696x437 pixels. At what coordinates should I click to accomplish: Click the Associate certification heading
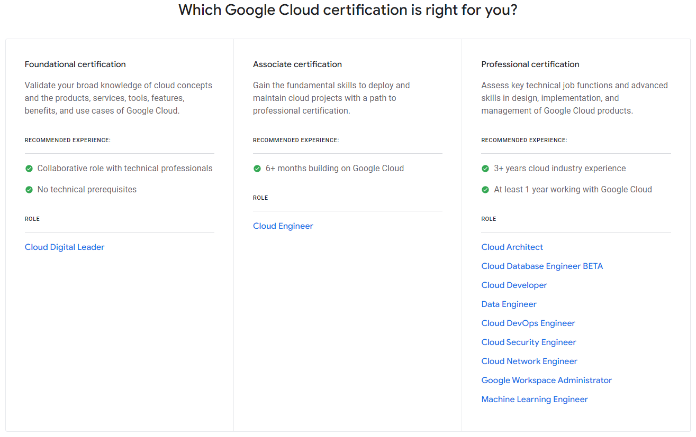[x=297, y=64]
